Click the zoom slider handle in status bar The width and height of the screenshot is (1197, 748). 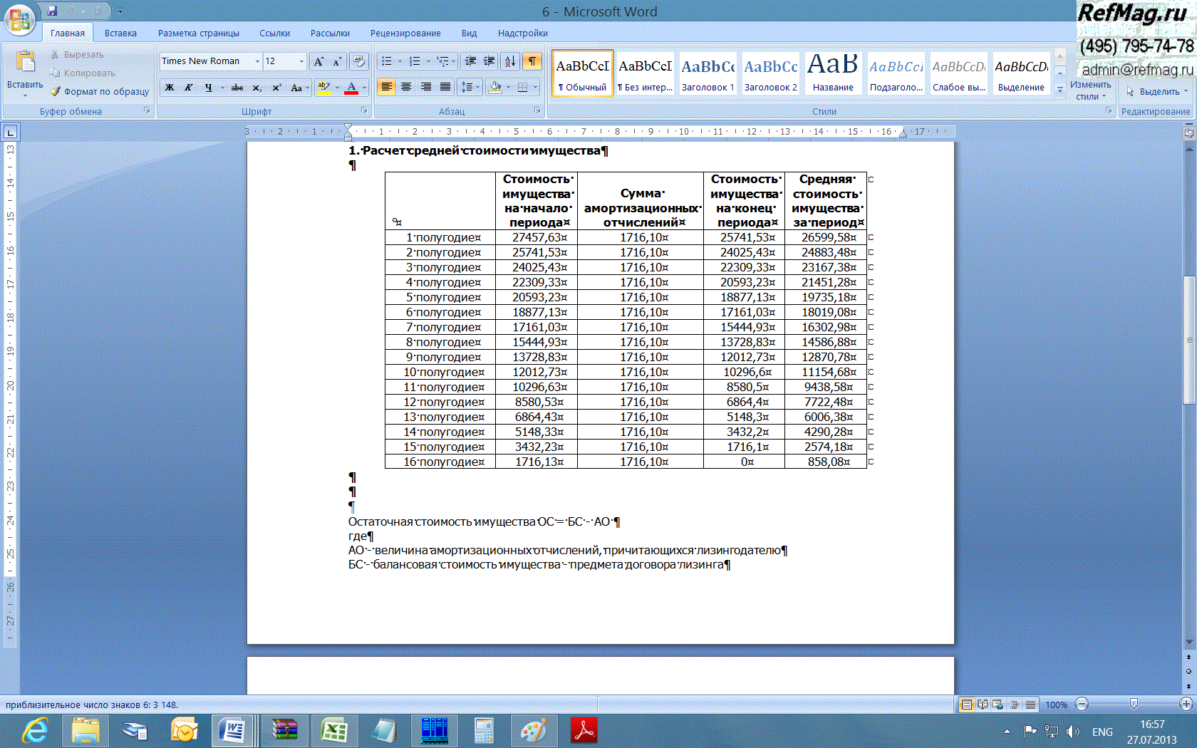tap(1134, 705)
